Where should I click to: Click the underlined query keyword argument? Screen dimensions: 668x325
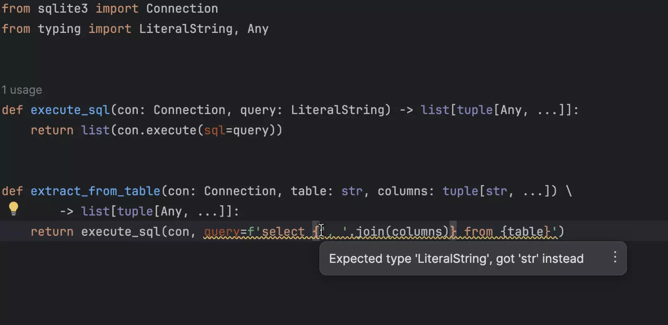pos(221,232)
